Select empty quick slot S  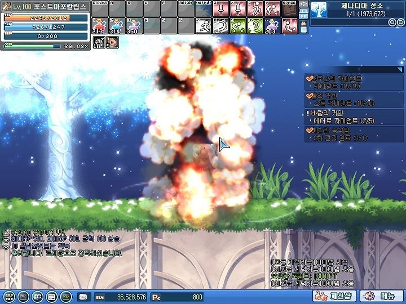(x=134, y=9)
